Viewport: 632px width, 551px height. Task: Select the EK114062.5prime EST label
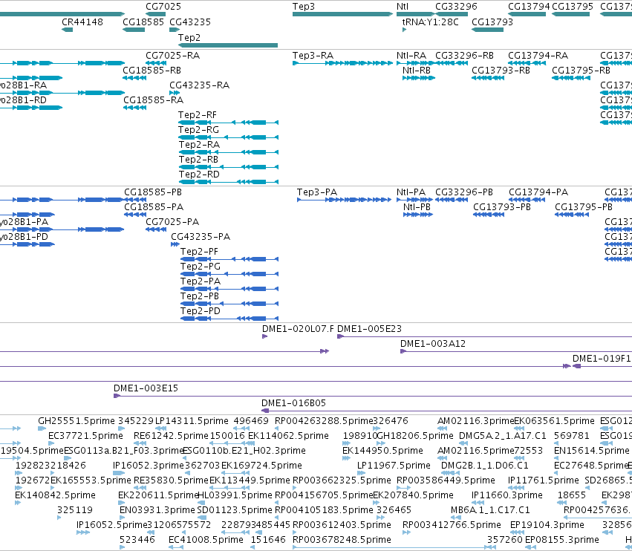click(288, 436)
